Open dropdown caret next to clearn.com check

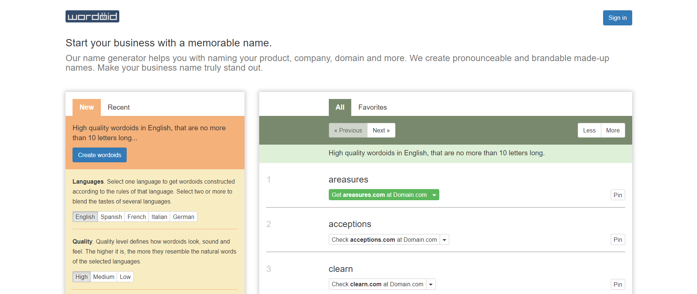[x=431, y=284]
